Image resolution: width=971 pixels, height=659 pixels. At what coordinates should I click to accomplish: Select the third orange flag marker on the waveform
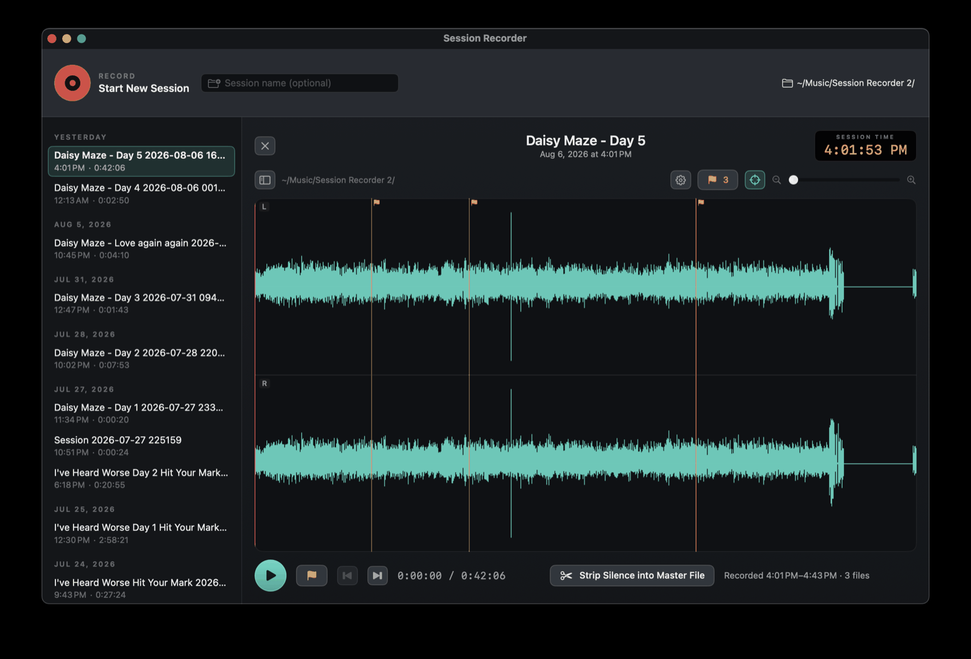tap(701, 202)
